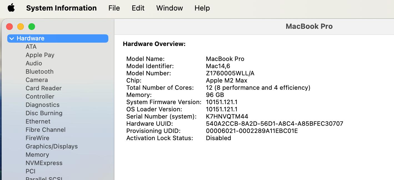394x180 pixels.
Task: Select Diagnostics in the sidebar
Action: 43,105
